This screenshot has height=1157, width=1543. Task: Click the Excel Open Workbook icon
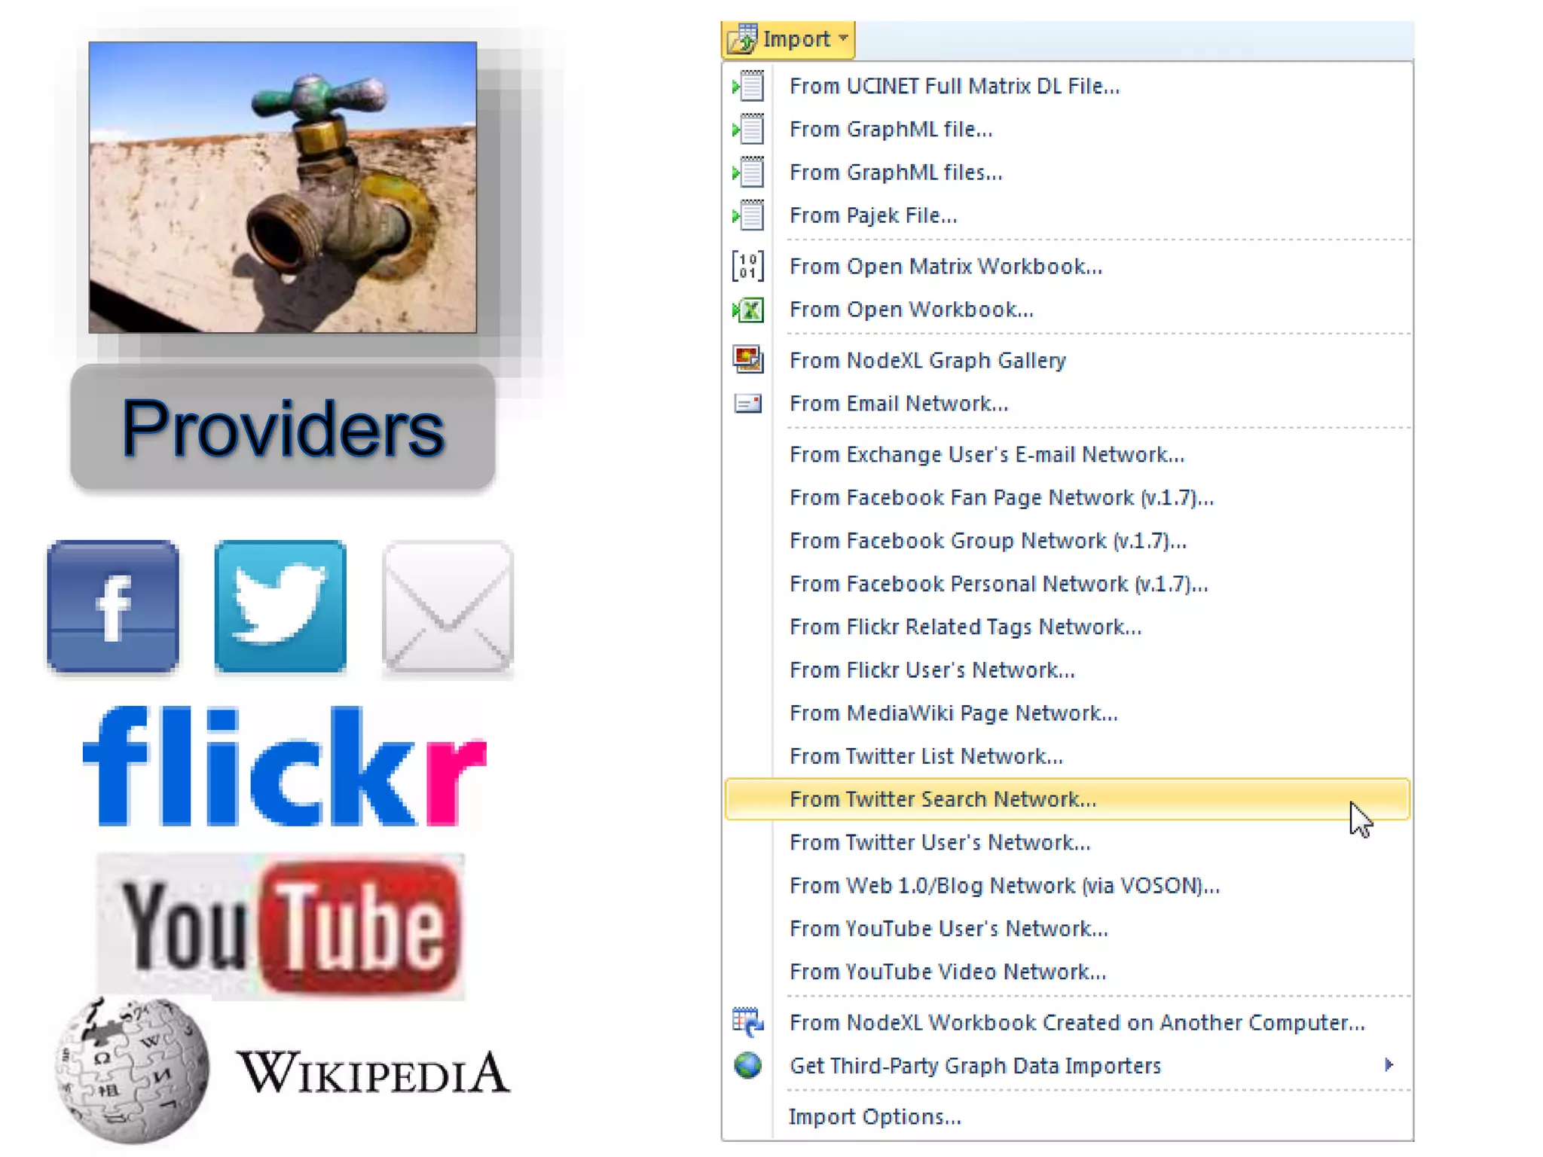coord(748,310)
